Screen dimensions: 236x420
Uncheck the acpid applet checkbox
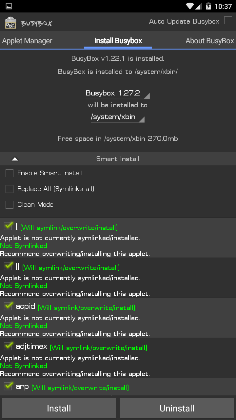(8, 306)
